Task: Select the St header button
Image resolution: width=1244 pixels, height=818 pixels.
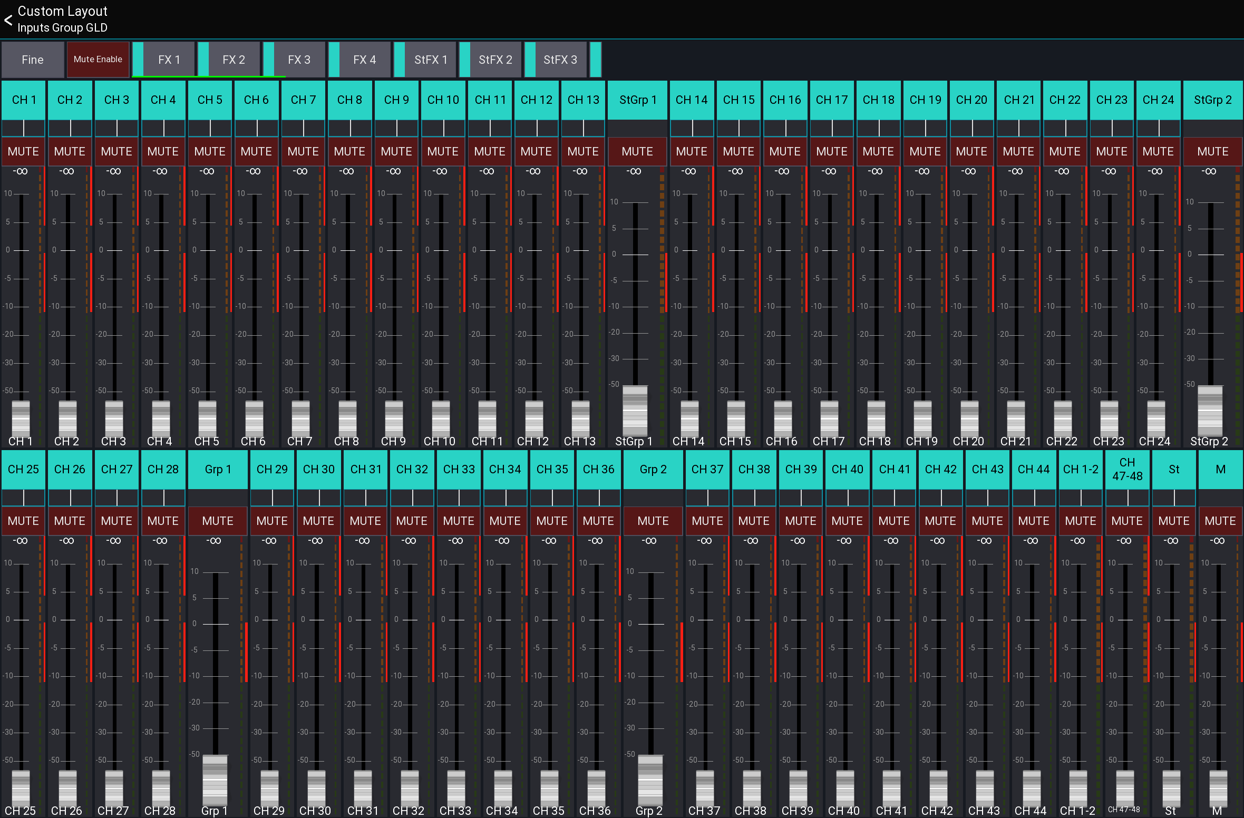Action: [1174, 470]
